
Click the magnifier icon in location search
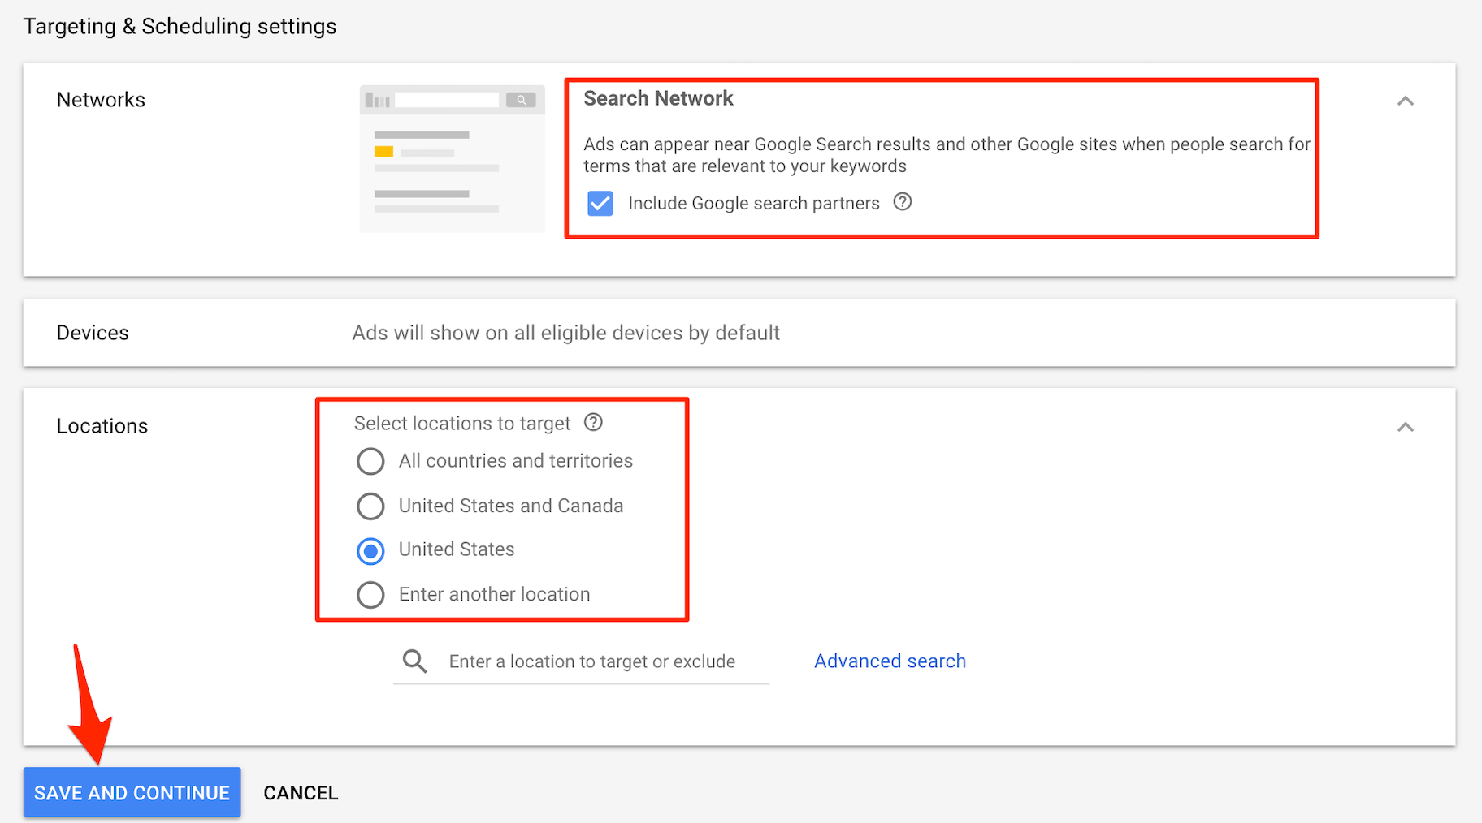click(414, 661)
